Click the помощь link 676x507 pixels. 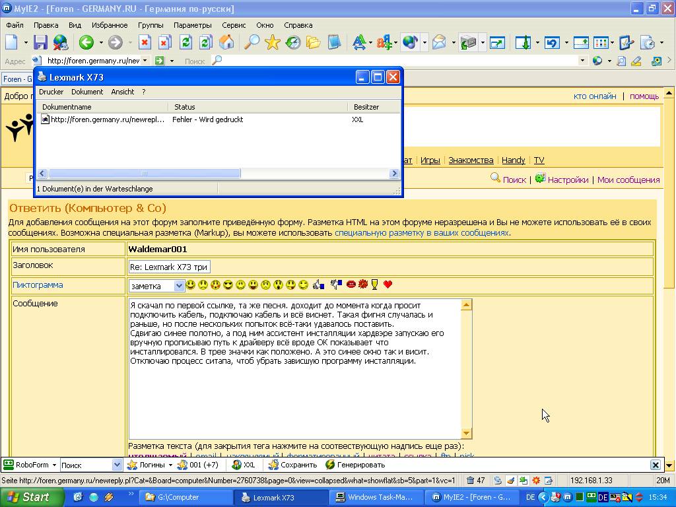click(x=644, y=96)
